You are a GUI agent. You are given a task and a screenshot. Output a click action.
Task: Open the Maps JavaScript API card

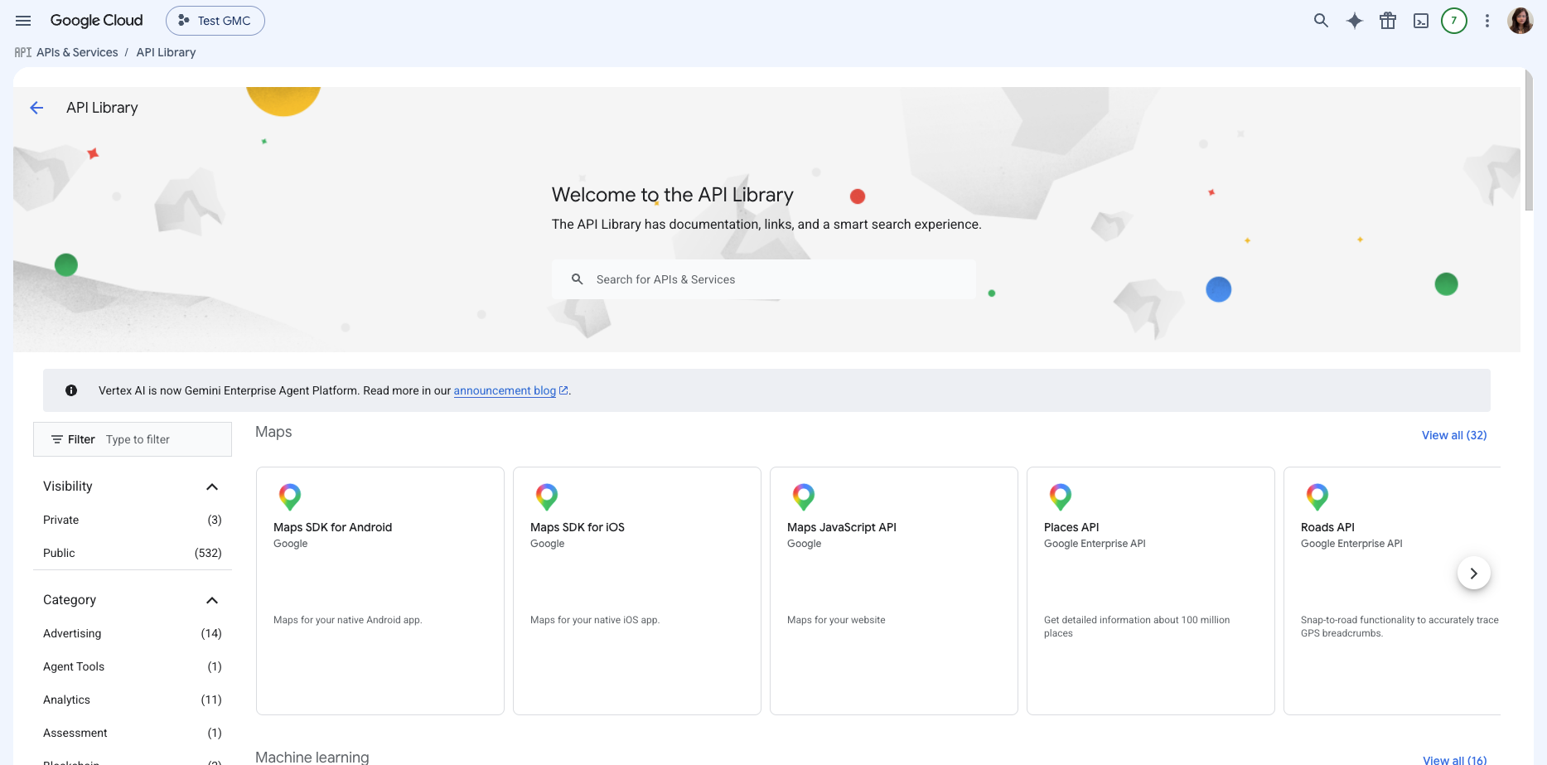pos(894,591)
